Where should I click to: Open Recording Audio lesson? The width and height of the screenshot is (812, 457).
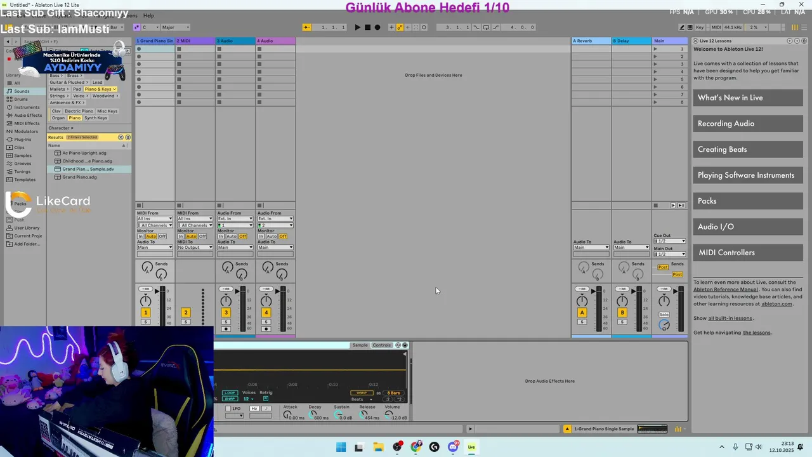click(x=748, y=123)
